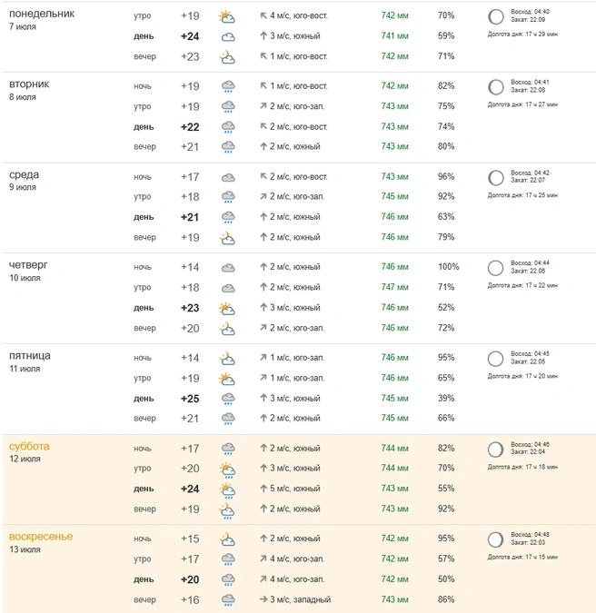Click the Thursday daytime sun-and-cloud icon

[227, 309]
